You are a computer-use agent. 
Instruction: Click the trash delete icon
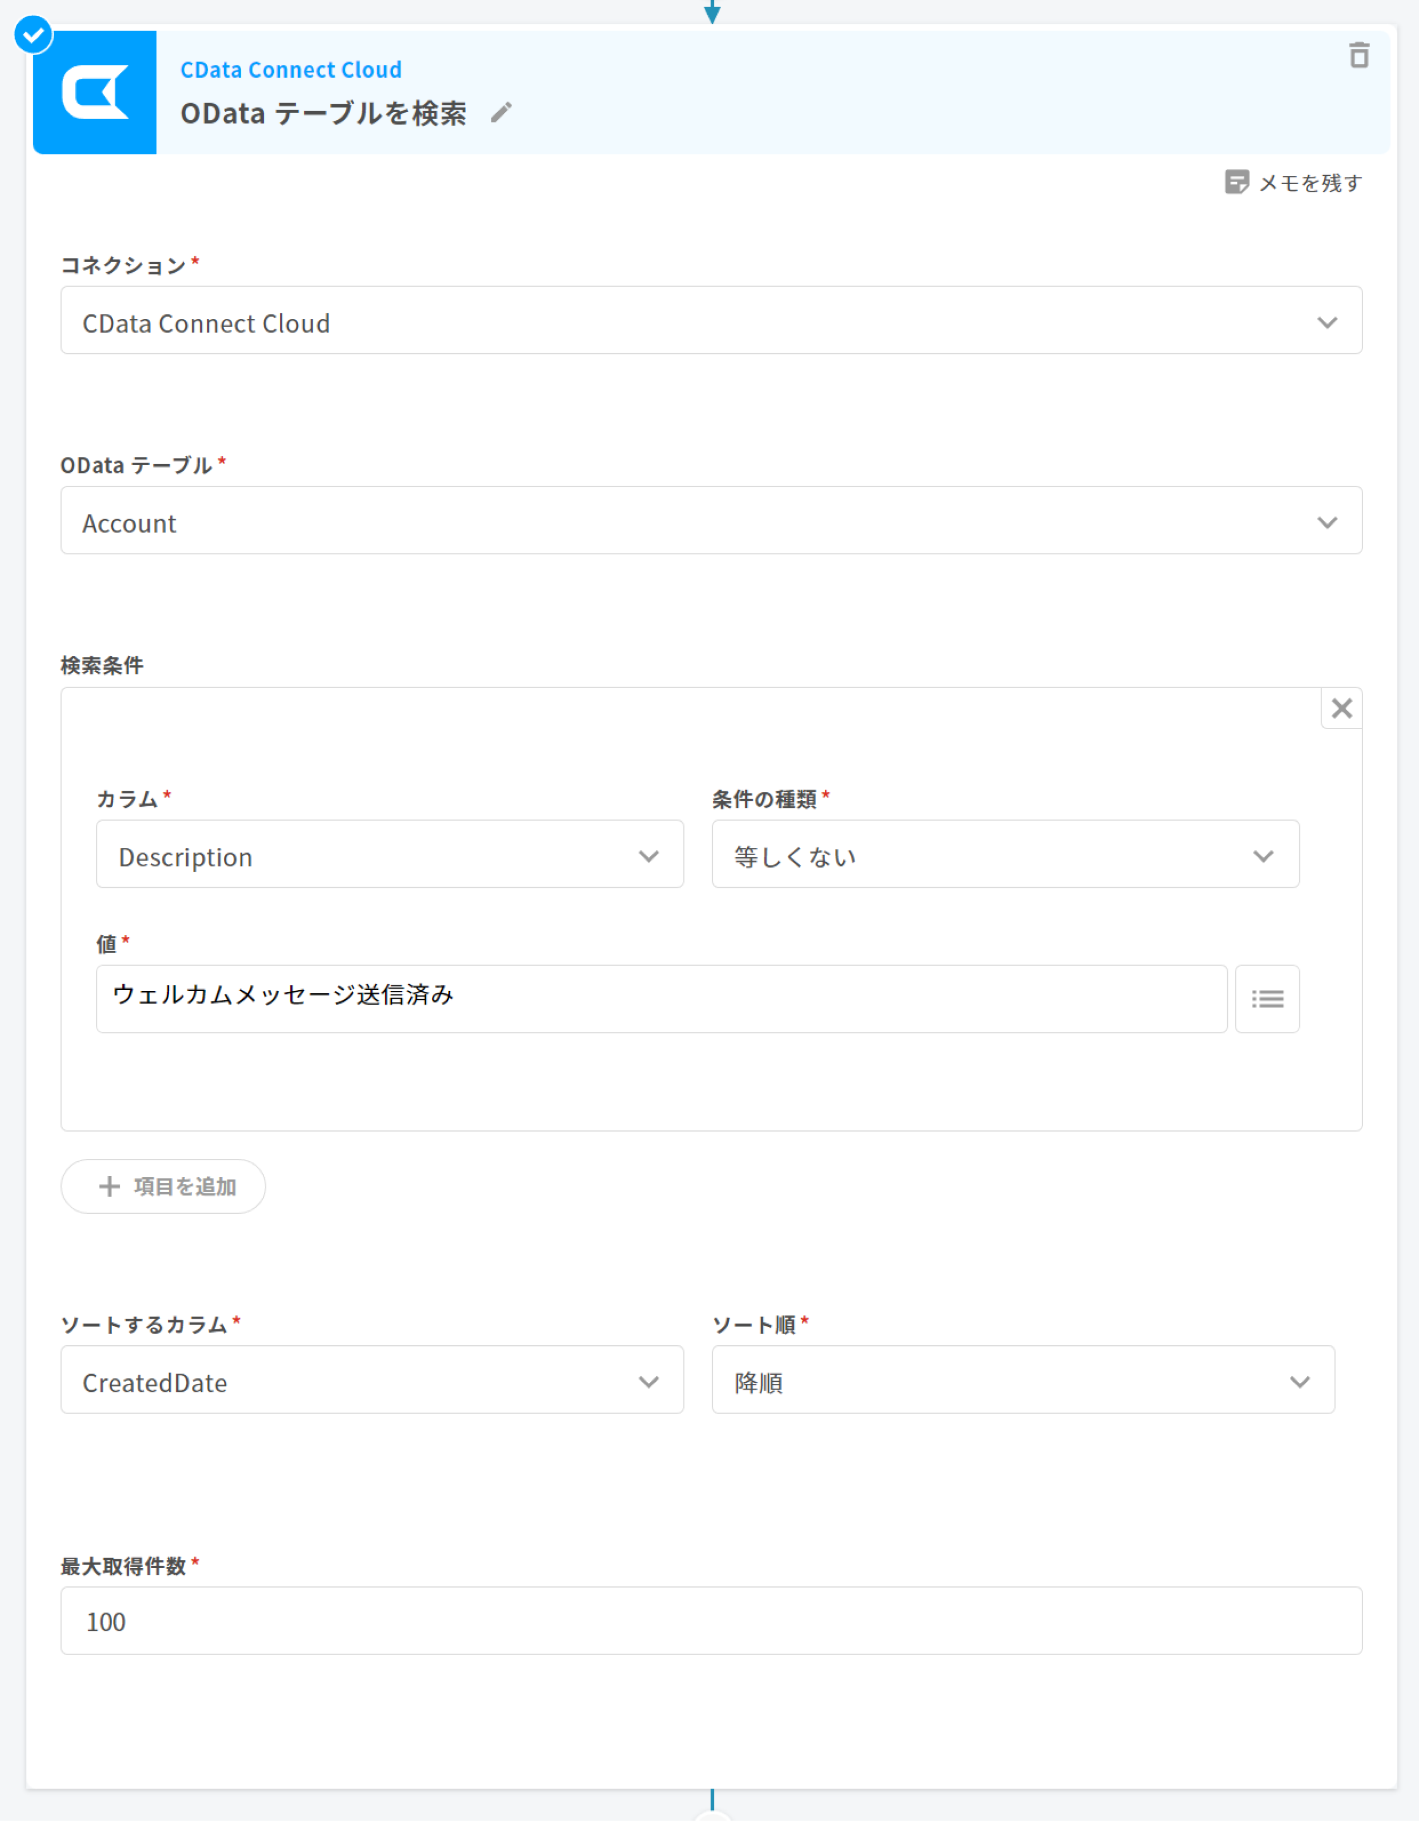tap(1359, 56)
